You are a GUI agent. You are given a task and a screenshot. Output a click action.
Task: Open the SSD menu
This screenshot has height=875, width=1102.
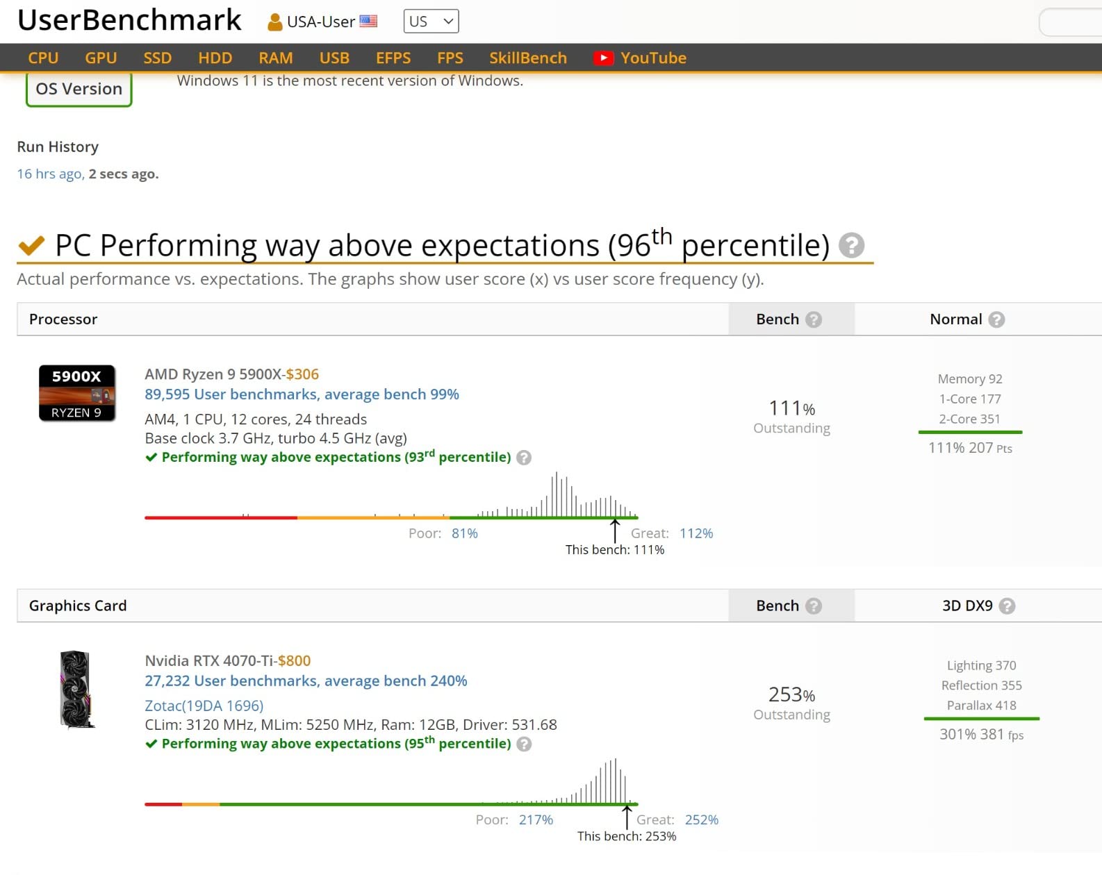coord(158,58)
